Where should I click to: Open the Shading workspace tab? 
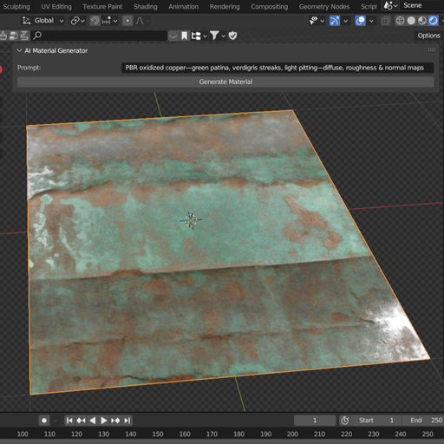146,6
